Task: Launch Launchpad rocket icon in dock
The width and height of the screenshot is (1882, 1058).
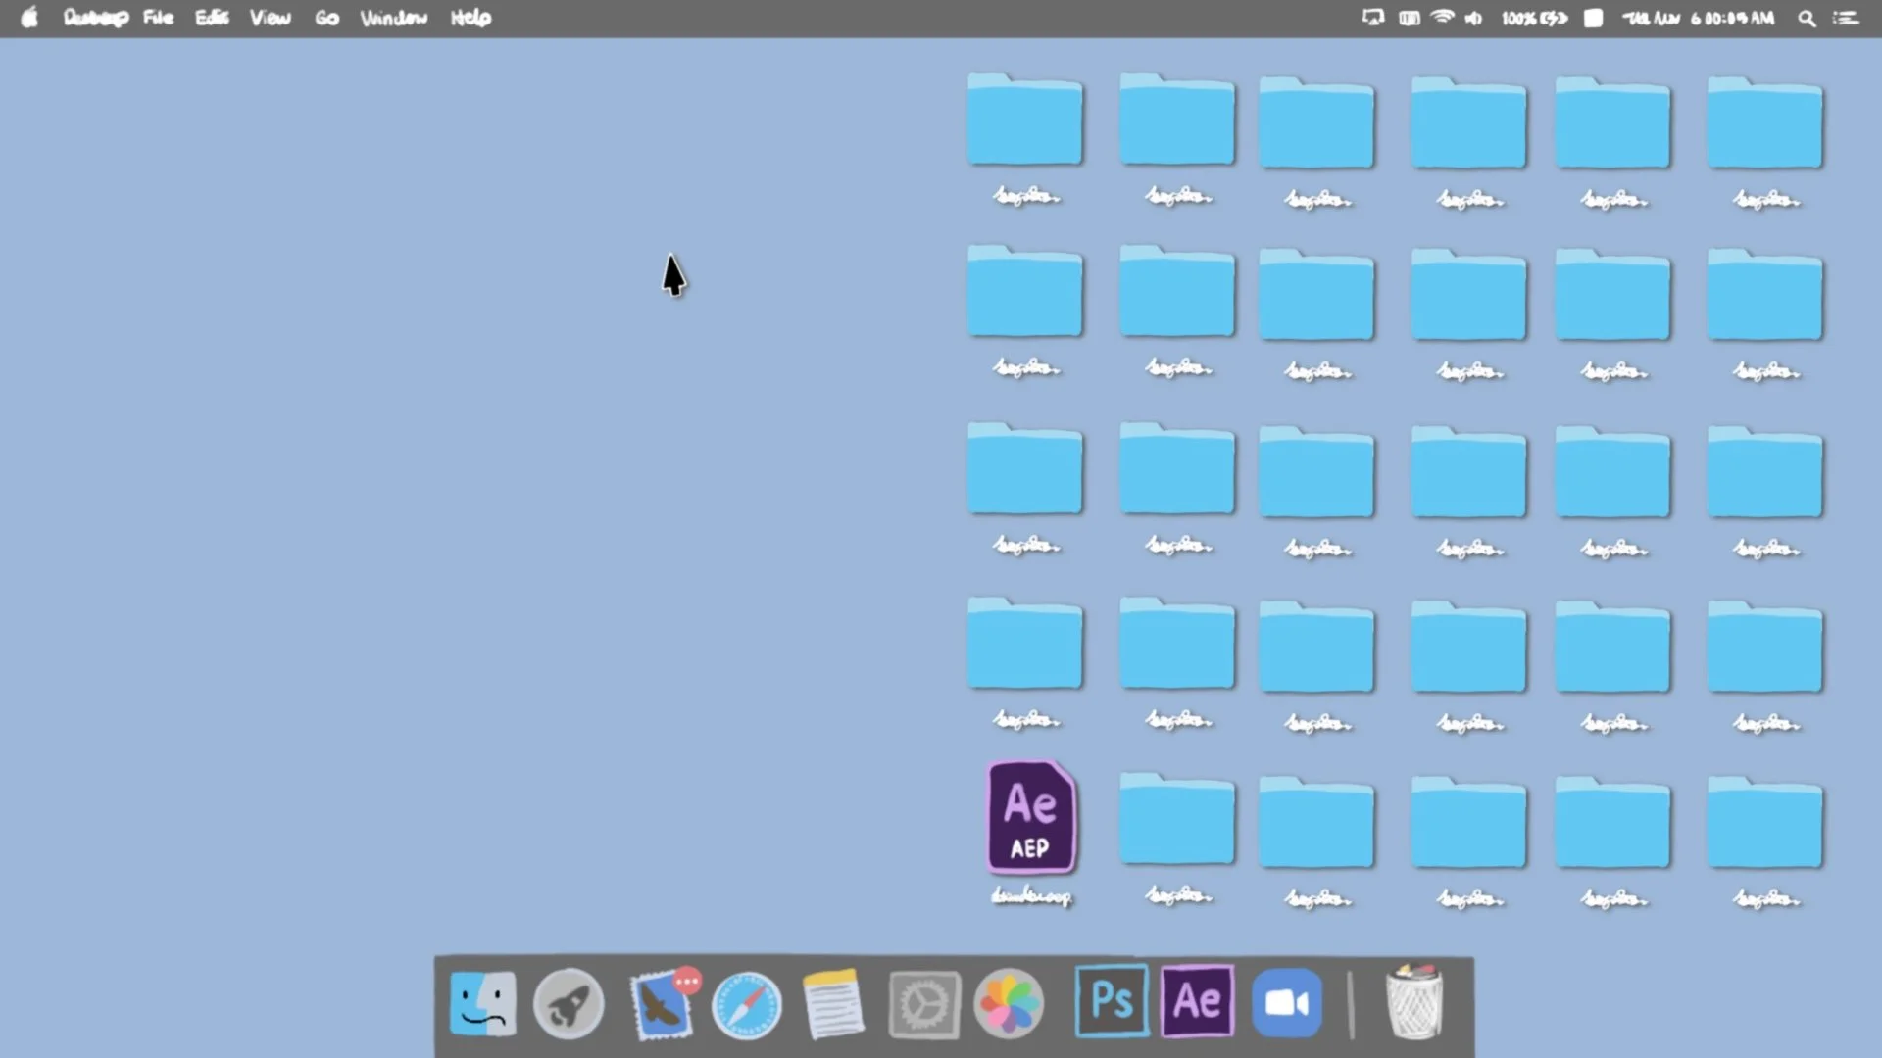Action: coord(569,1003)
